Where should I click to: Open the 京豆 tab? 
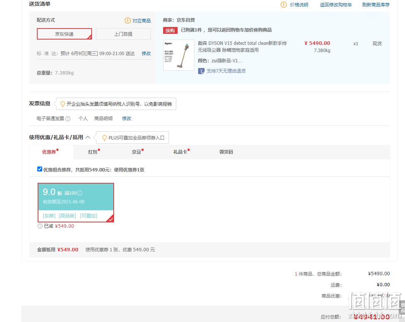pyautogui.click(x=137, y=152)
